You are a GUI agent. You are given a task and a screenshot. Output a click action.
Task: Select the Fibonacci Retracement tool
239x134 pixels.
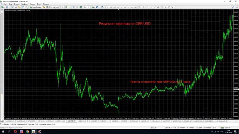tap(162, 7)
